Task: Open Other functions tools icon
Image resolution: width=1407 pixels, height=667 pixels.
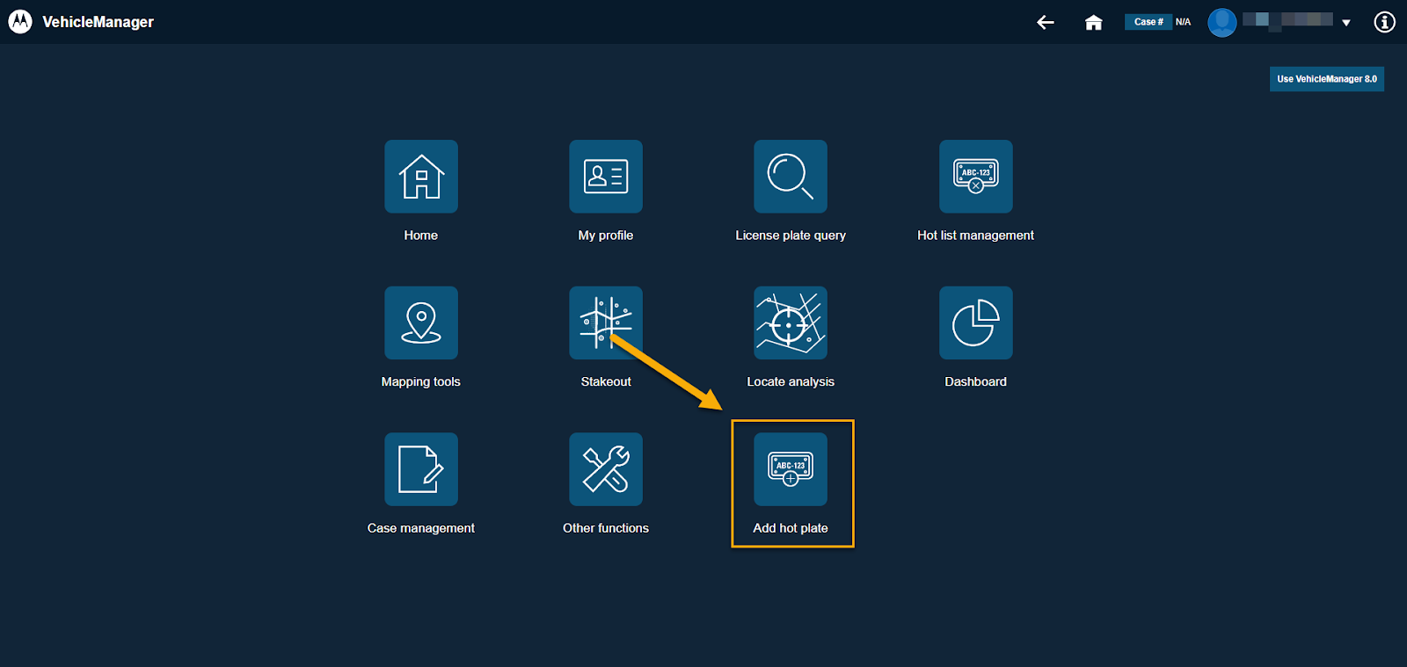Action: pyautogui.click(x=606, y=469)
